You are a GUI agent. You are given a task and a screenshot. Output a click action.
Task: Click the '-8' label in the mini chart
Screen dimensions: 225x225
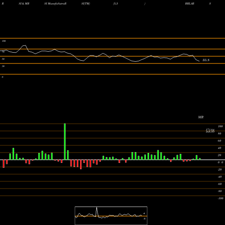click(144, 219)
